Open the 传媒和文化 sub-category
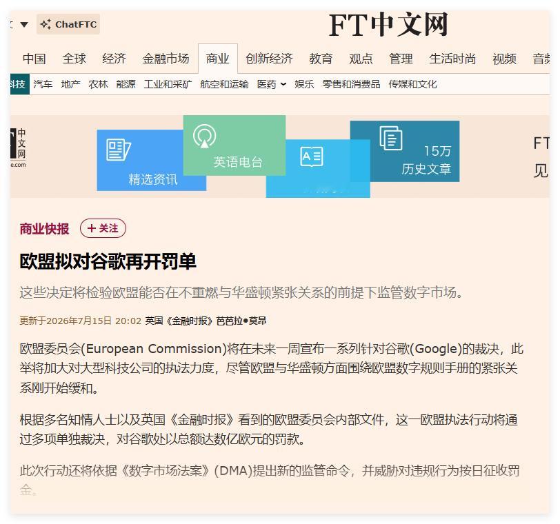The width and height of the screenshot is (560, 524). (412, 84)
